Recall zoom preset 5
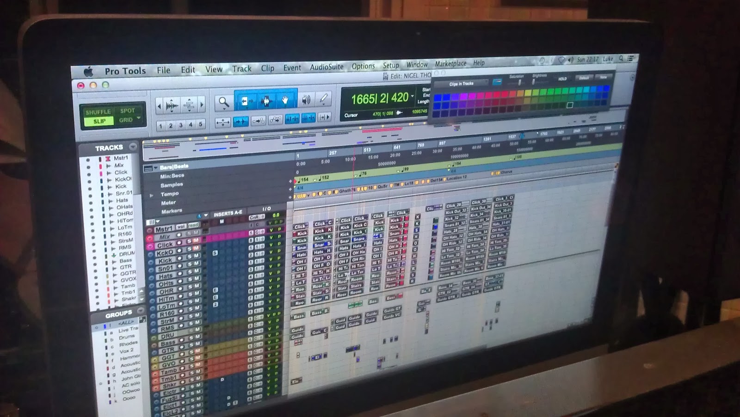This screenshot has height=417, width=740. pos(200,124)
